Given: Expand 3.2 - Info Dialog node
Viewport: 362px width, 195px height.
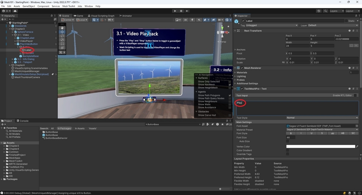Looking at the screenshot, I should click(13, 59).
